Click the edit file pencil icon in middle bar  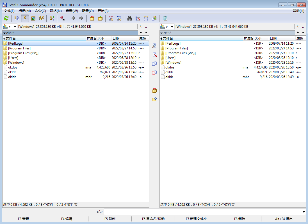(x=154, y=54)
